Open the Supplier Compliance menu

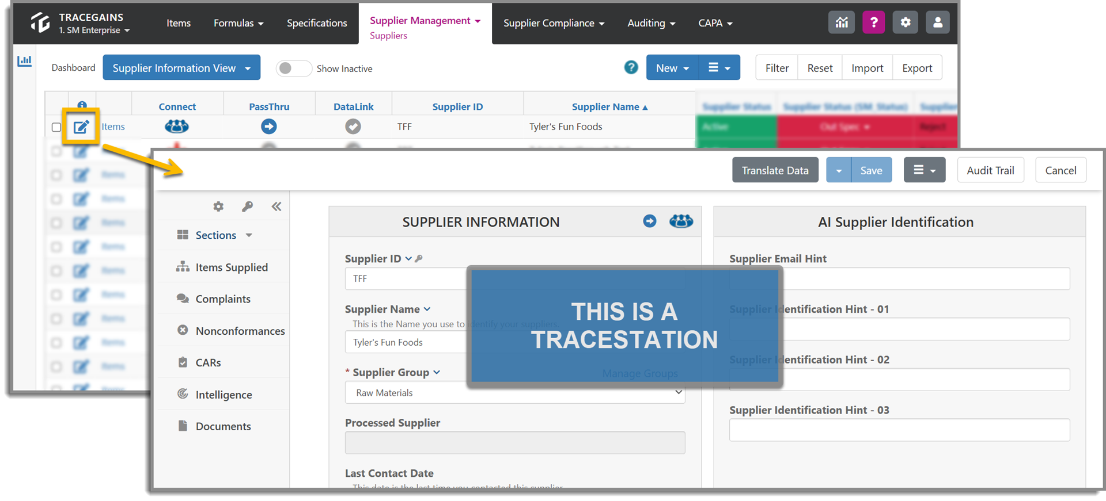tap(554, 23)
